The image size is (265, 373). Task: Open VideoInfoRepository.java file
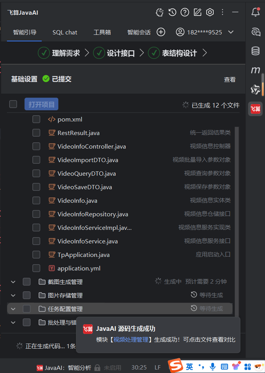(x=93, y=214)
